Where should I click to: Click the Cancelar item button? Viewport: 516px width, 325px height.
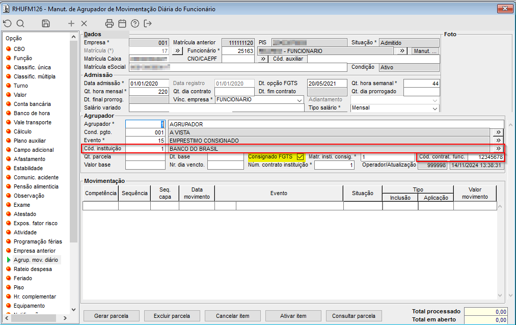[x=232, y=316]
